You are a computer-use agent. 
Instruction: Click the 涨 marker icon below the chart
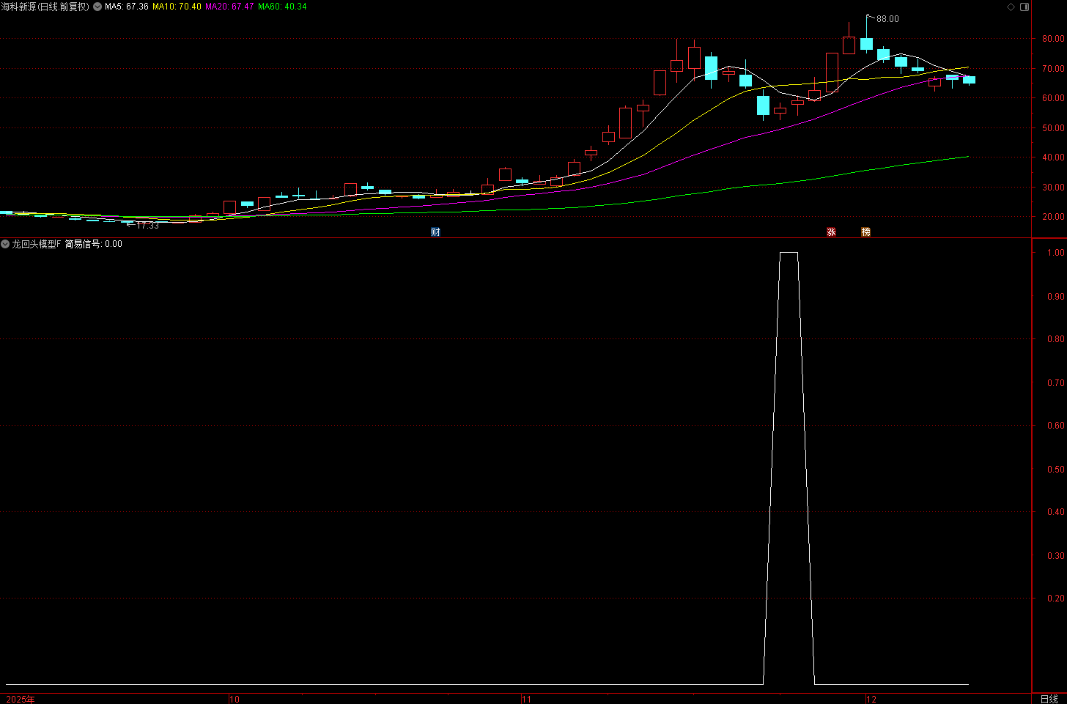831,232
